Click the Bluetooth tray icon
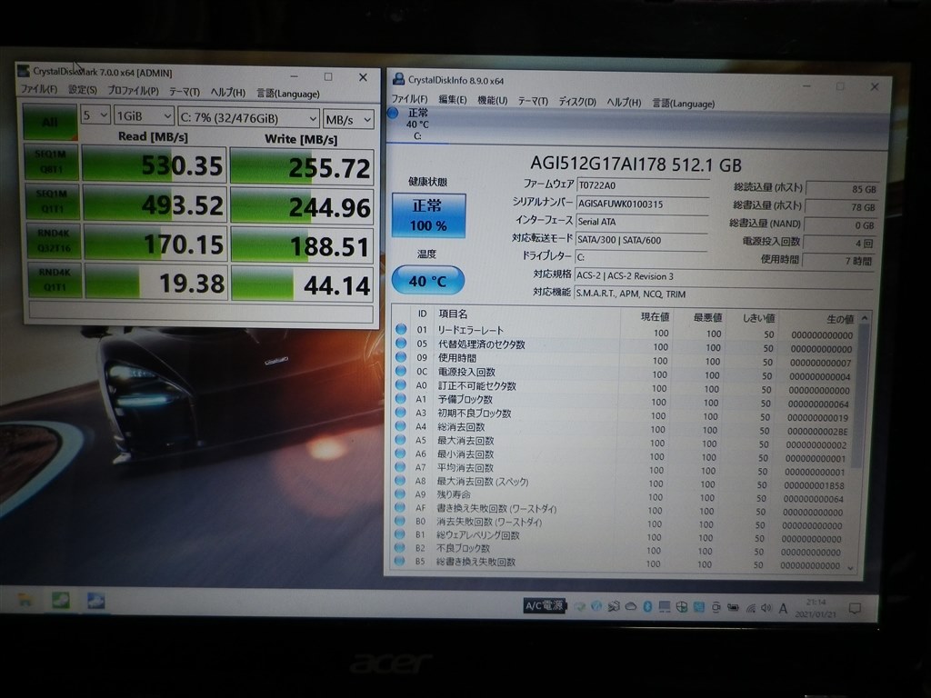931x698 pixels. click(x=647, y=606)
